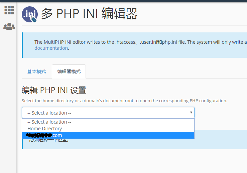The width and height of the screenshot is (247, 173).
Task: Click the MultiPHP .ini editor logo
Action: (29, 15)
